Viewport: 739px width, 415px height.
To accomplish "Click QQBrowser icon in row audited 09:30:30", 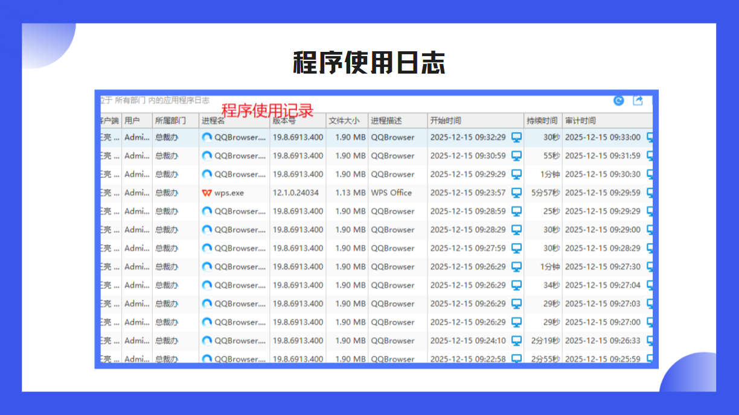I will pos(207,174).
